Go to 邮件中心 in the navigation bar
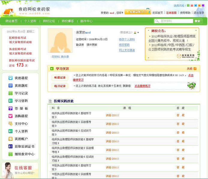This screenshot has width=208, height=179. pyautogui.click(x=86, y=21)
